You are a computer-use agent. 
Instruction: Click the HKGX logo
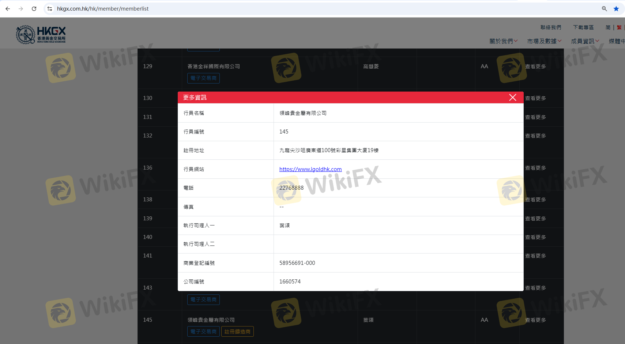pyautogui.click(x=41, y=35)
